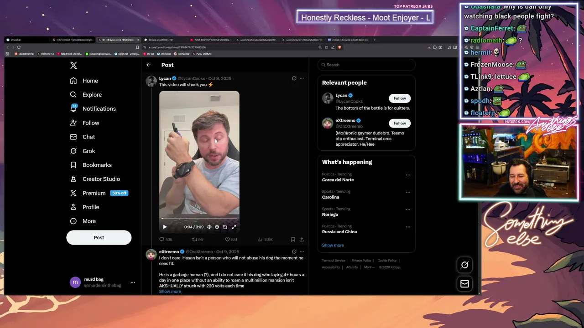Toggle picture-in-picture on the video
Viewport: 584px width, 328px height.
225,227
